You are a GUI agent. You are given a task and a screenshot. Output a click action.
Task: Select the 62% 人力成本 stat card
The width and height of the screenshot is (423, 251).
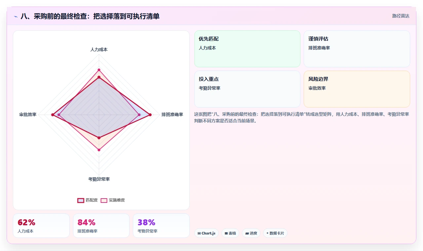tap(41, 226)
